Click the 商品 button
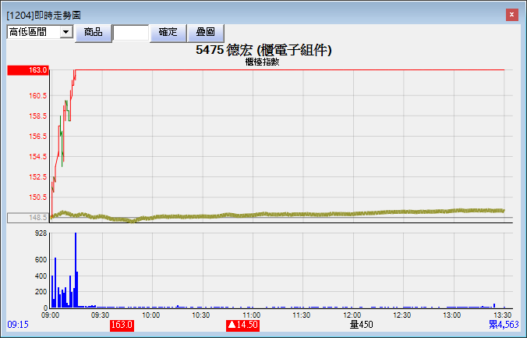The width and height of the screenshot is (527, 338). pos(93,32)
